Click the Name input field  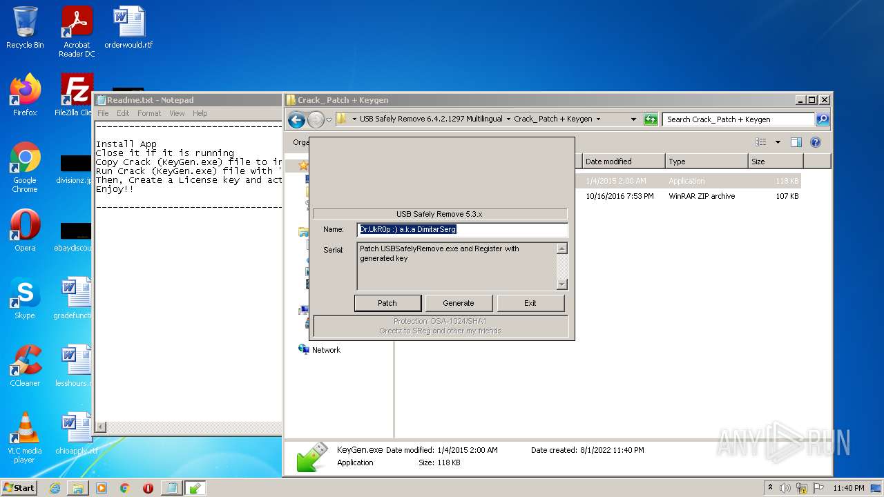[463, 230]
